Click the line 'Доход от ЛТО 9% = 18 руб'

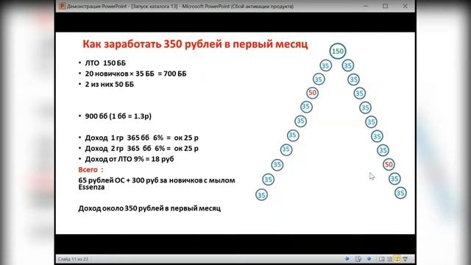pyautogui.click(x=130, y=159)
